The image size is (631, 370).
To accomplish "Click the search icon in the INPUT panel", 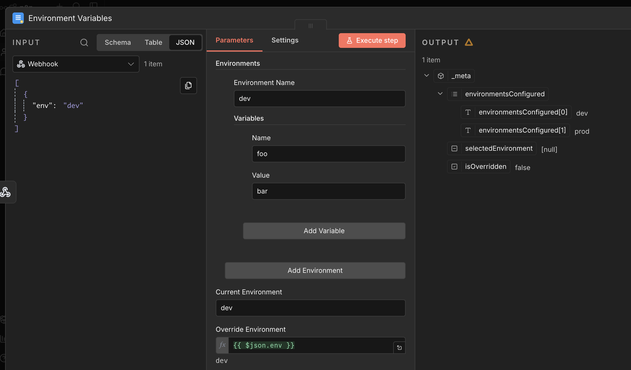I will coord(84,42).
